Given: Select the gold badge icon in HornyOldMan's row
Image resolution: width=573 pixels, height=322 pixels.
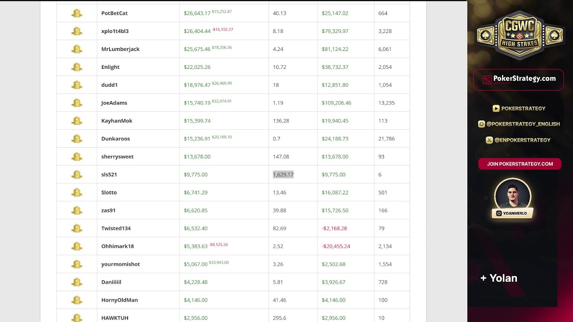Looking at the screenshot, I should click(x=77, y=300).
